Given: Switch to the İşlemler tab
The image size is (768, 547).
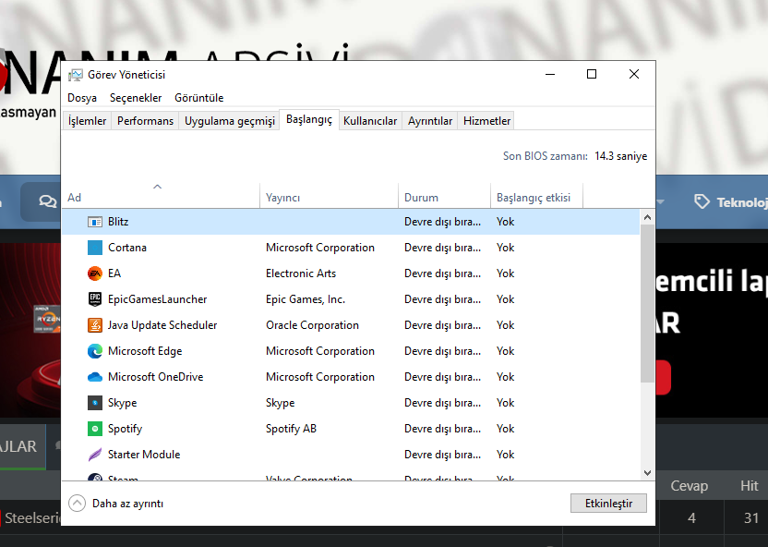Looking at the screenshot, I should (x=87, y=120).
